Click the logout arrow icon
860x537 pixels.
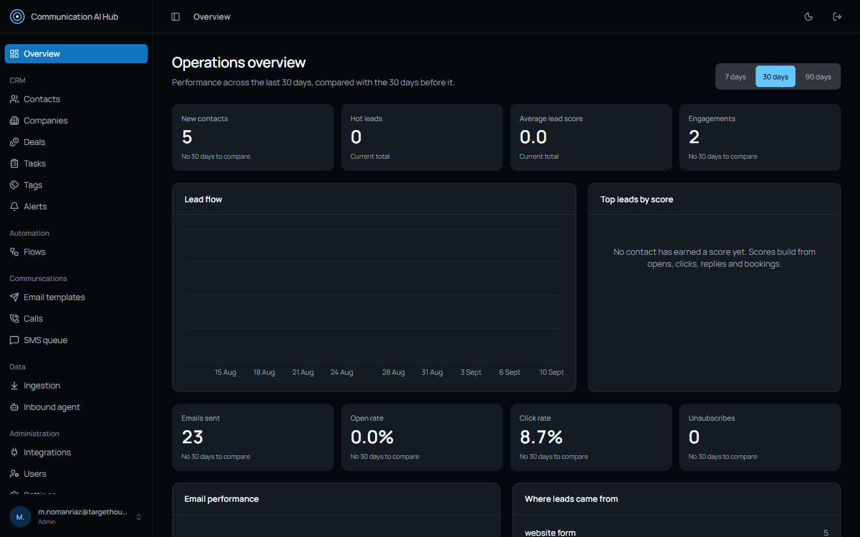[x=837, y=17]
